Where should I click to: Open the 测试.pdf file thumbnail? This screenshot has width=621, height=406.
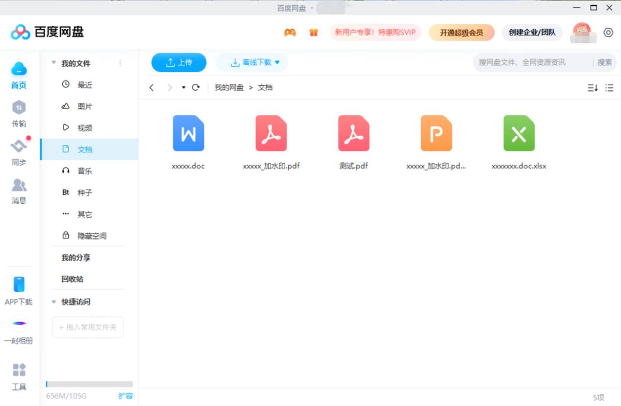[352, 133]
